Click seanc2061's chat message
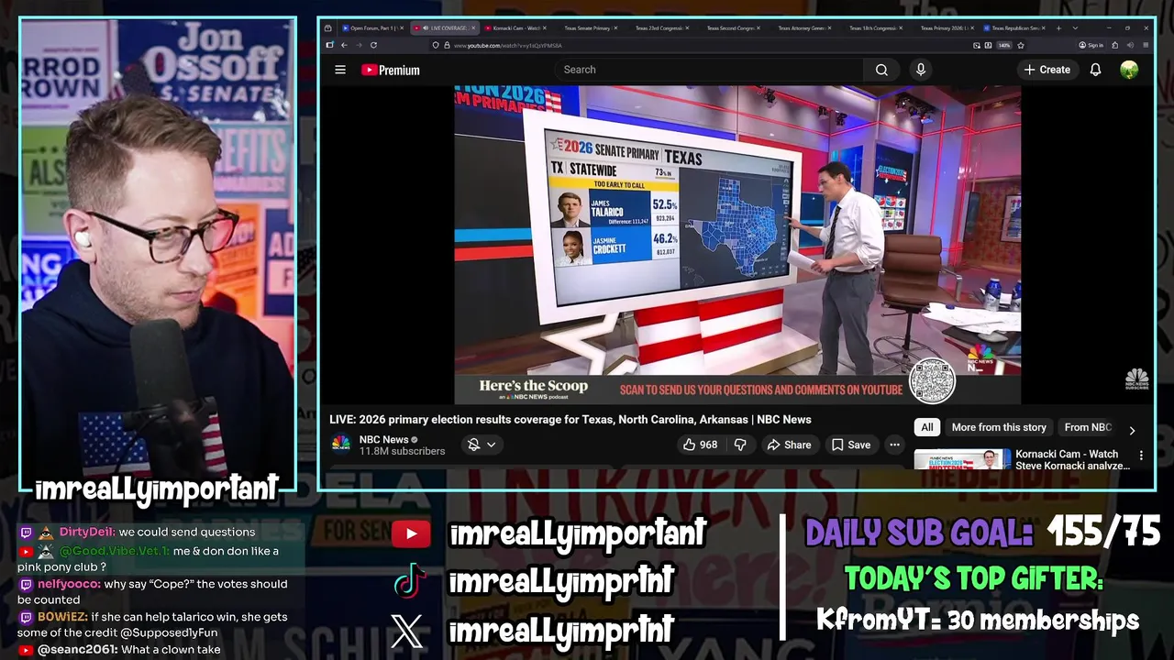Viewport: 1174px width, 660px height. point(119,649)
